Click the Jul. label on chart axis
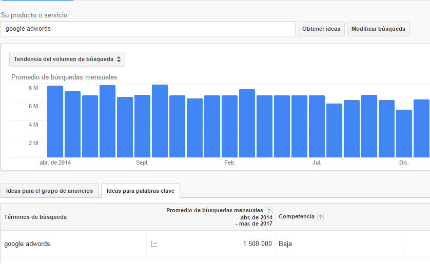 [x=317, y=163]
